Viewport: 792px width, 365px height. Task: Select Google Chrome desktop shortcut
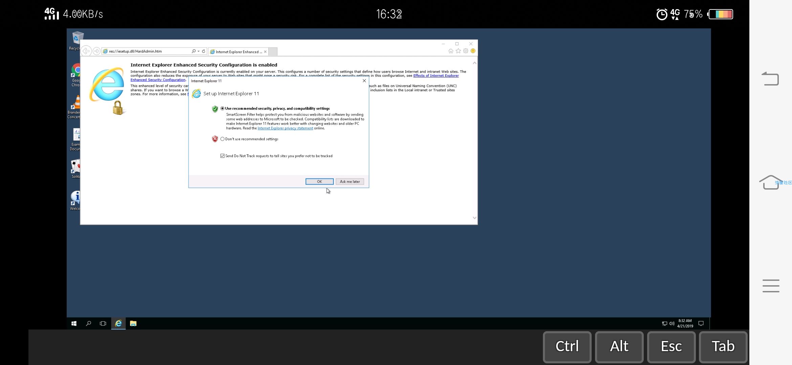point(76,75)
